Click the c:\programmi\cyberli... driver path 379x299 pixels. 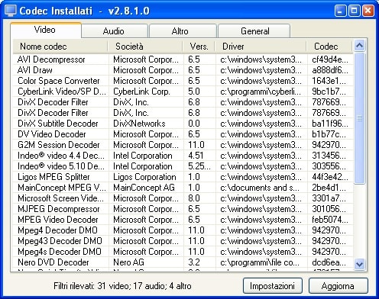(x=261, y=92)
